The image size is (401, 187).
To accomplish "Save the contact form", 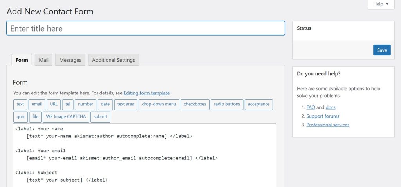I will 382,50.
